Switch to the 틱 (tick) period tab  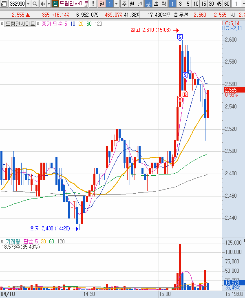[x=163, y=4]
